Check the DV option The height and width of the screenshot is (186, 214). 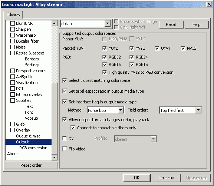pos(65,139)
